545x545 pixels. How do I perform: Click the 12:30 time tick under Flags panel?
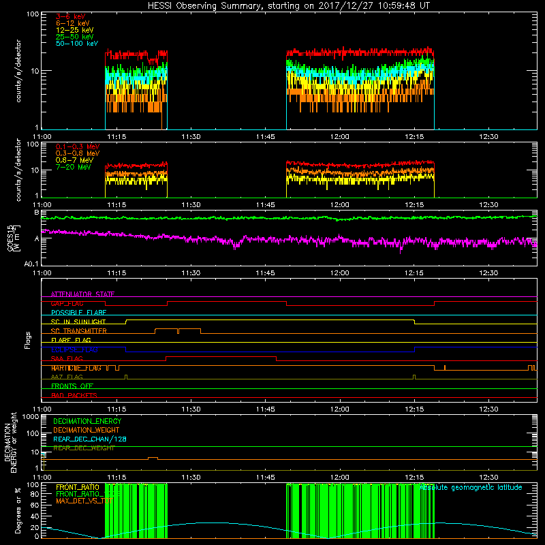pos(488,409)
